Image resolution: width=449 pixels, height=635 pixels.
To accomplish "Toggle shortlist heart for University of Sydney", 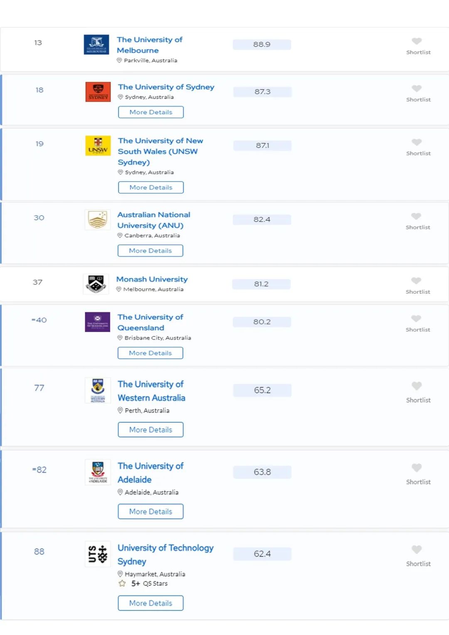I will pos(417,89).
